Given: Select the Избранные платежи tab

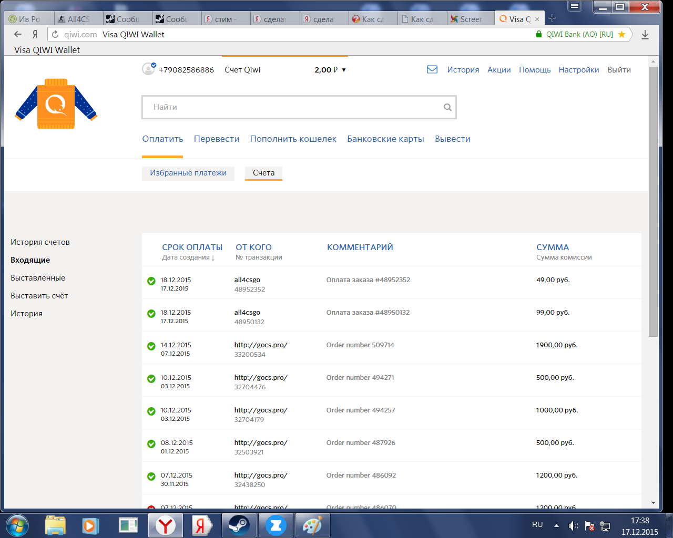Looking at the screenshot, I should coord(188,173).
